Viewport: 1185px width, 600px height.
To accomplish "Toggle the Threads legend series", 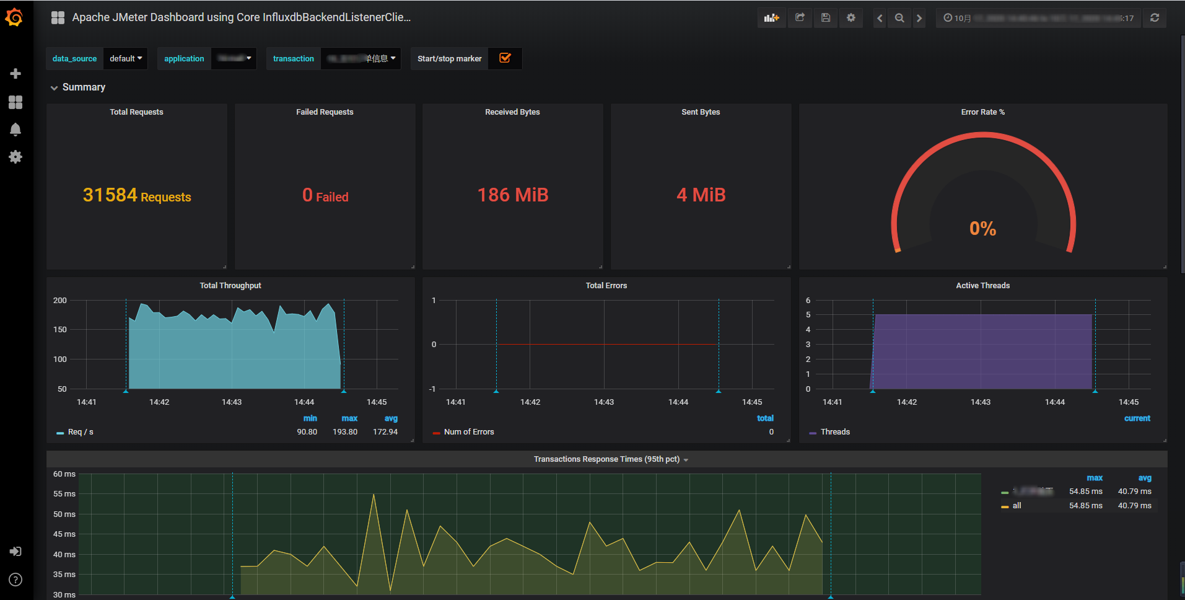I will (x=835, y=432).
